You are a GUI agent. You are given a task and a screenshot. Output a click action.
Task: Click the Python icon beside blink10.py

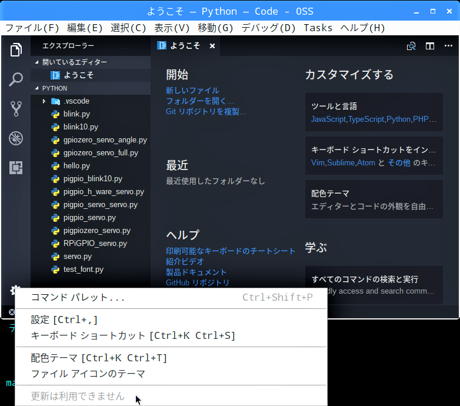point(55,127)
